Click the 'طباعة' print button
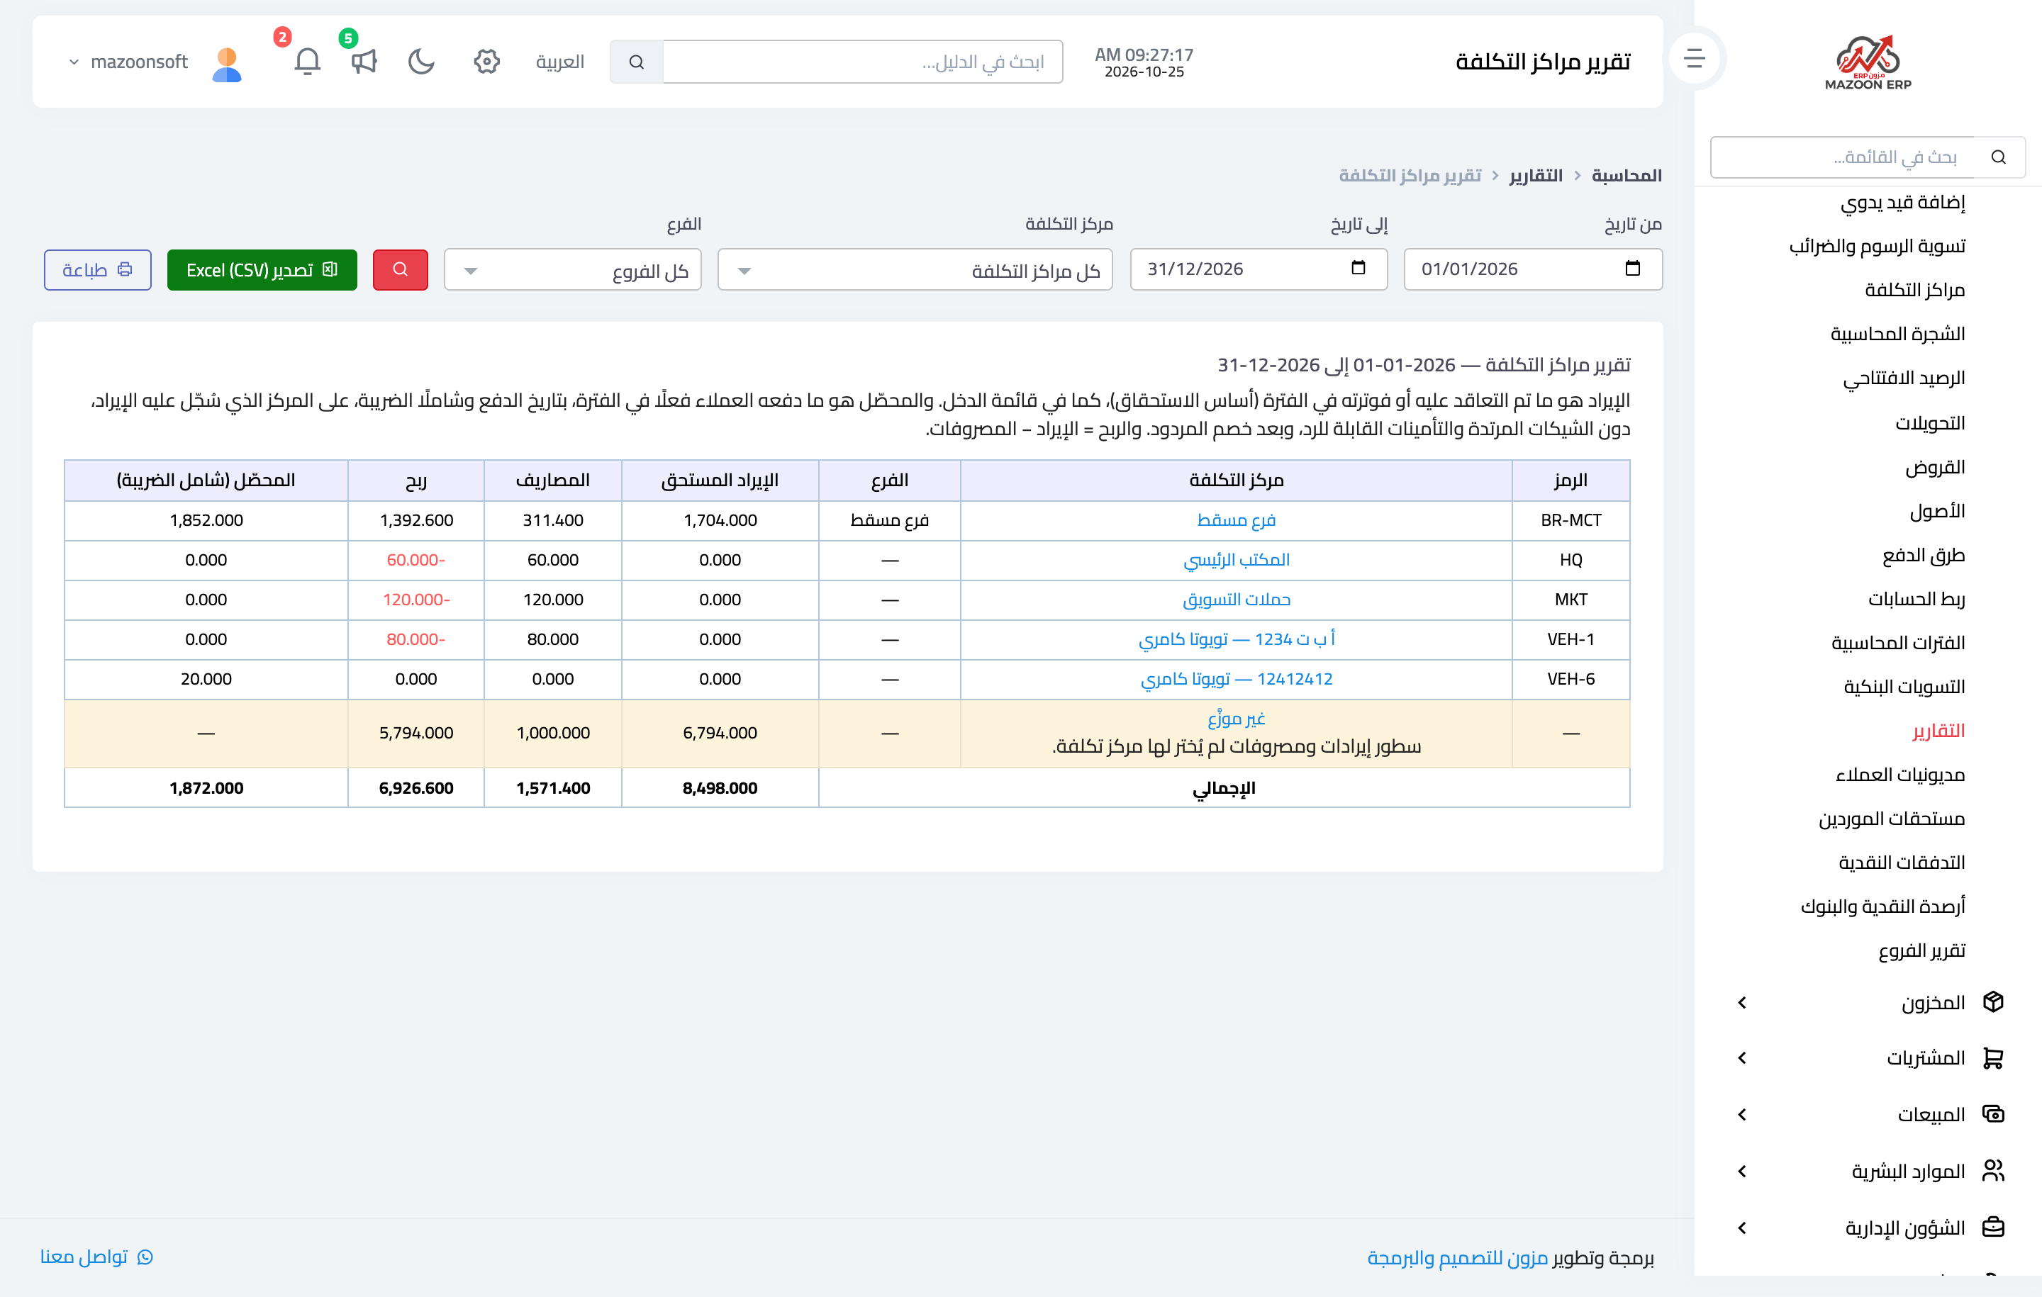 [x=98, y=269]
